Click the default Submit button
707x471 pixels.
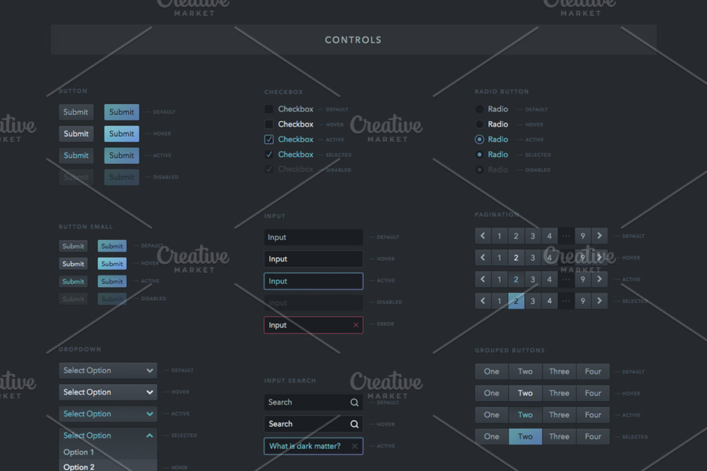[76, 112]
